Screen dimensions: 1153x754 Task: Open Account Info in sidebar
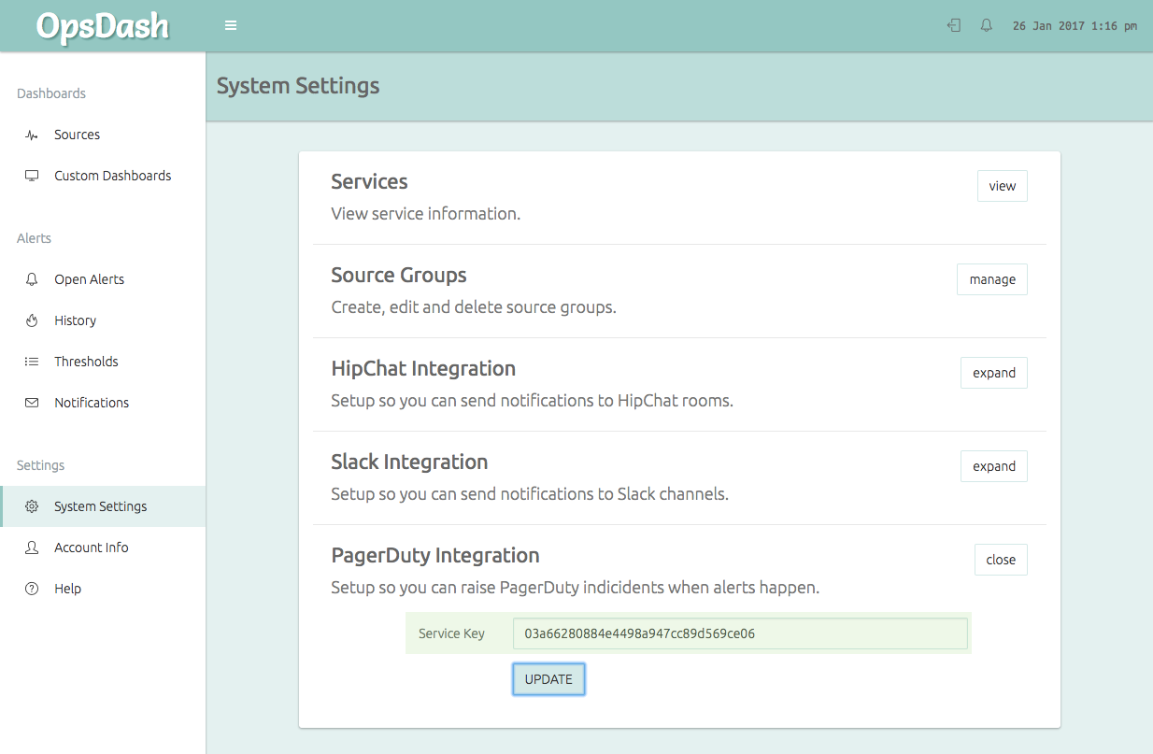(92, 548)
